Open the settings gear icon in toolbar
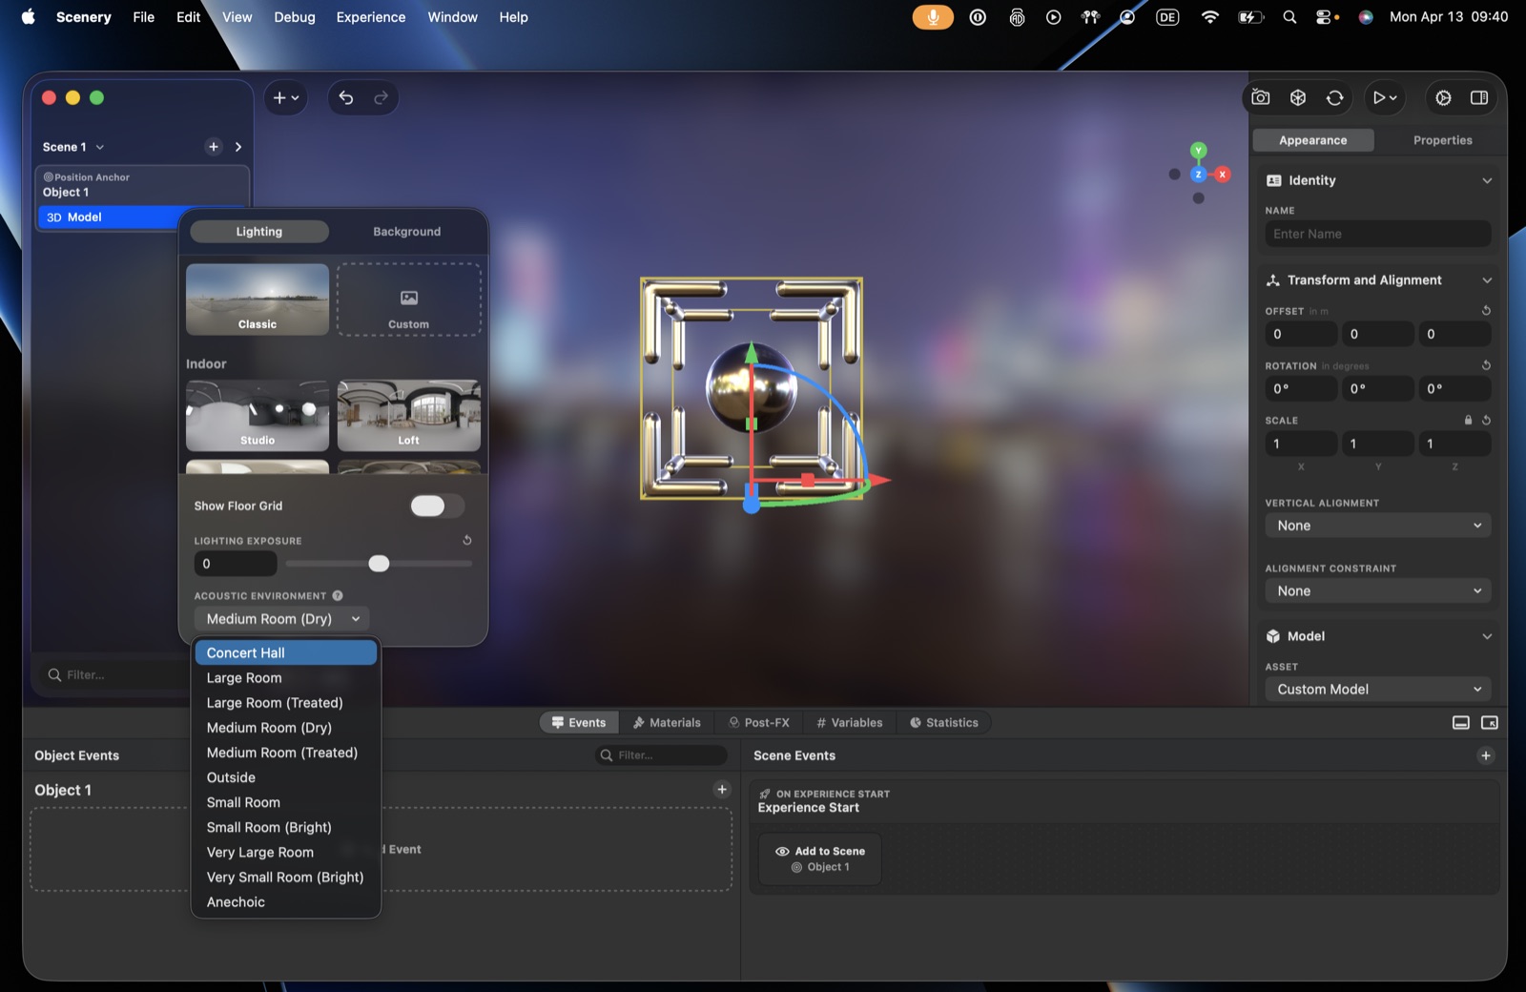The image size is (1526, 992). [1443, 97]
